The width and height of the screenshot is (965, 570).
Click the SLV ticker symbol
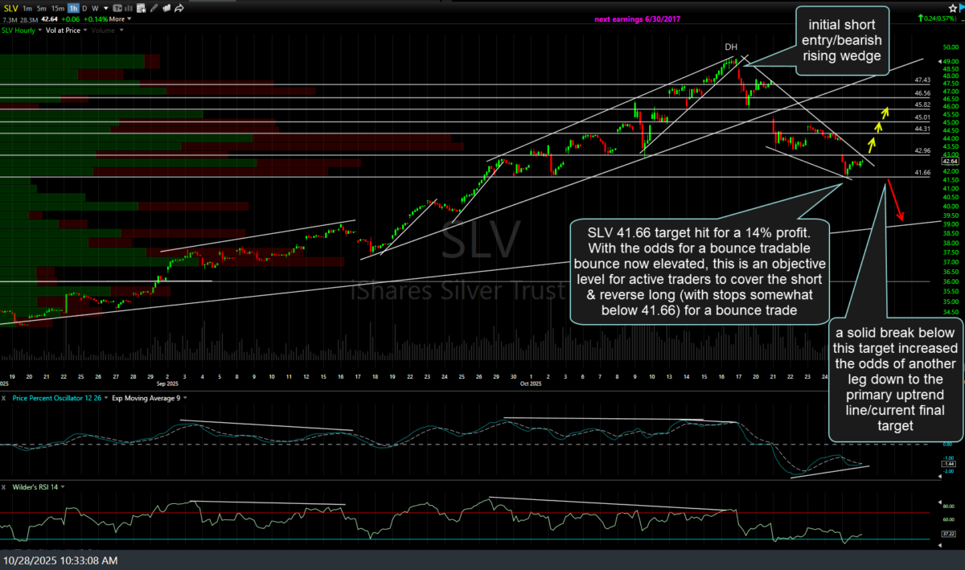11,8
